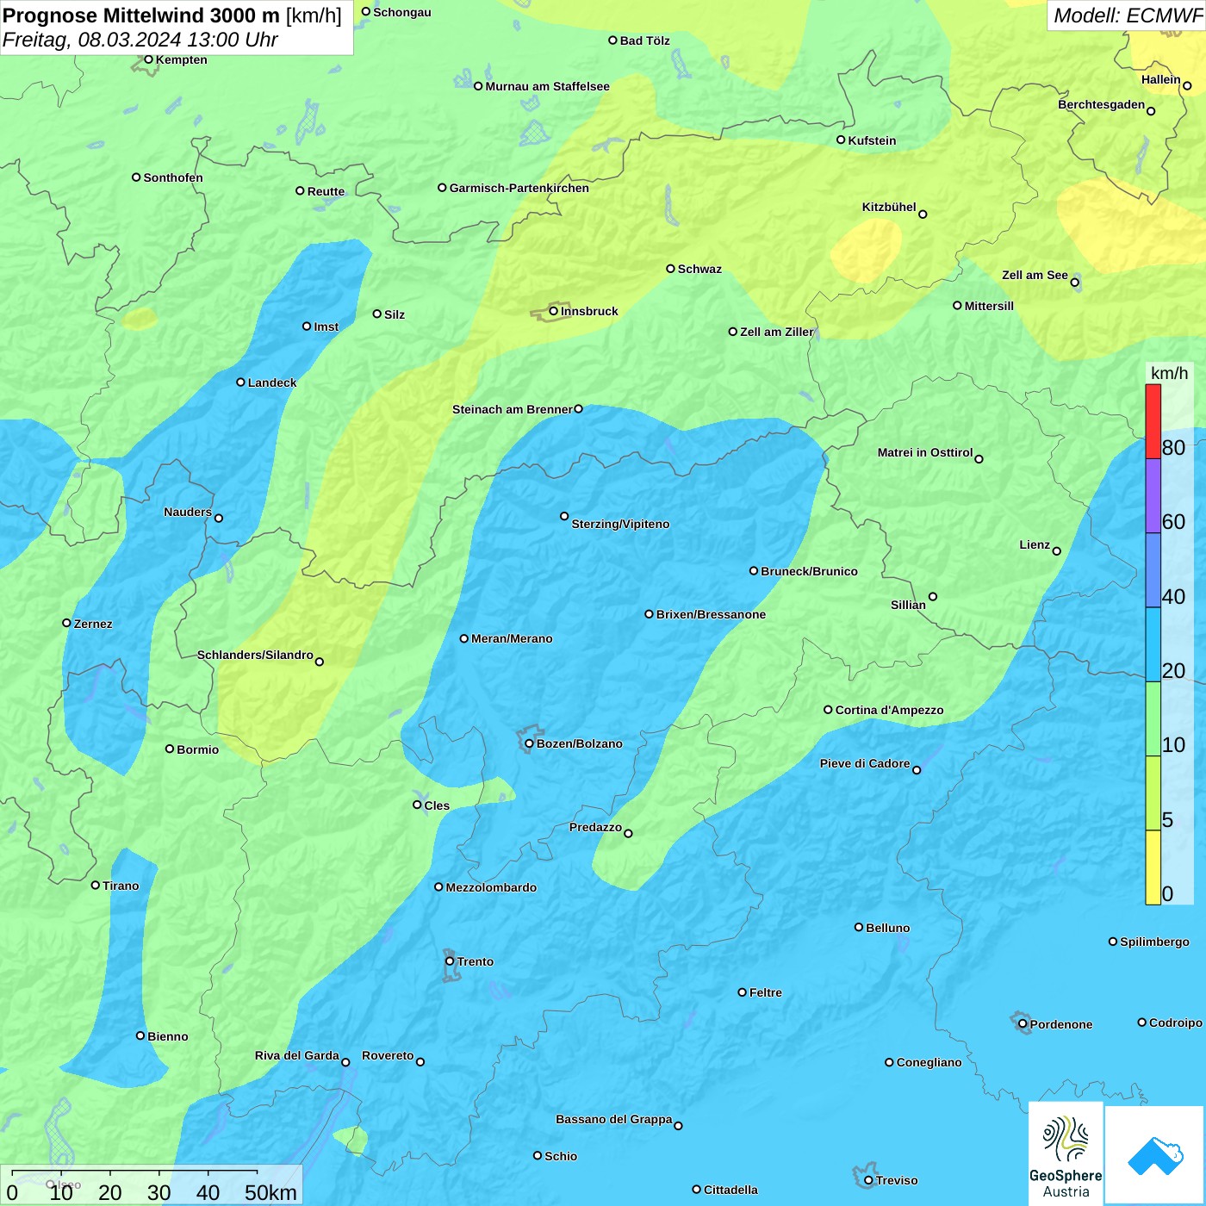Click the Zell am See location dot
Viewport: 1206px width, 1206px height.
[1074, 282]
